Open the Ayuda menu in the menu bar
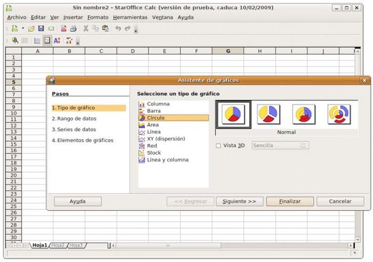The height and width of the screenshot is (262, 373). (x=185, y=18)
